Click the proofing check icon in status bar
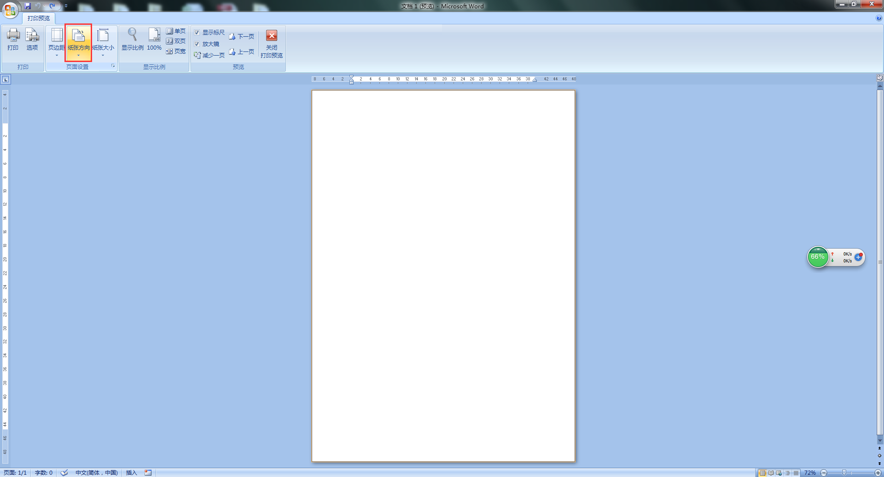Viewport: 884px width, 477px height. (64, 473)
